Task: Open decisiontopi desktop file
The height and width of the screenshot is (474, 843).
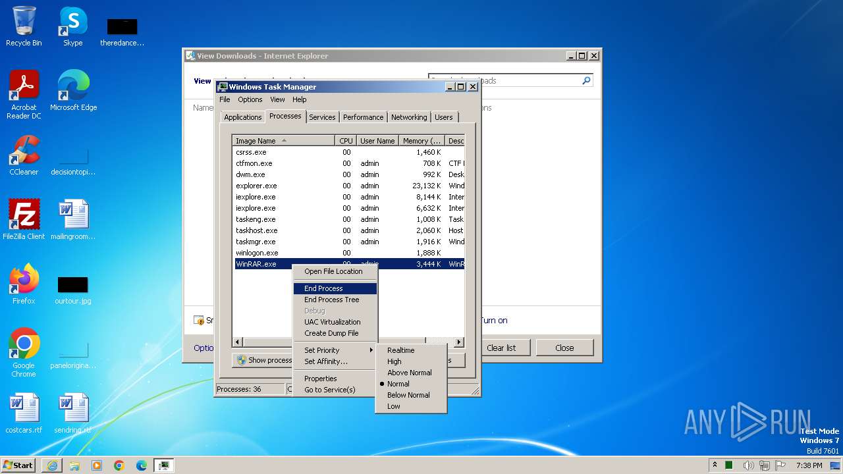Action: click(73, 161)
